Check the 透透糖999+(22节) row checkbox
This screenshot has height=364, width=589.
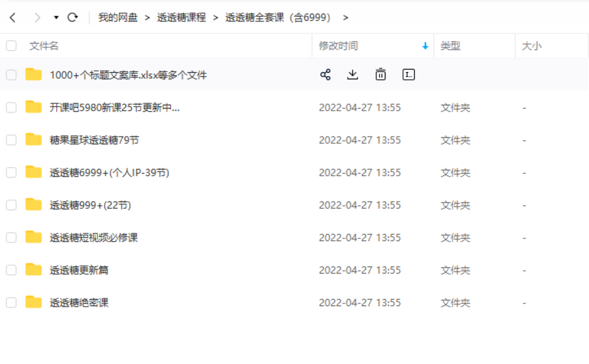pos(11,205)
